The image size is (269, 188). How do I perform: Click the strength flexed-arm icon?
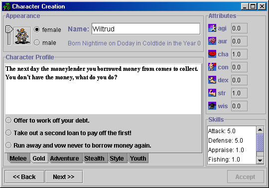[x=212, y=93]
